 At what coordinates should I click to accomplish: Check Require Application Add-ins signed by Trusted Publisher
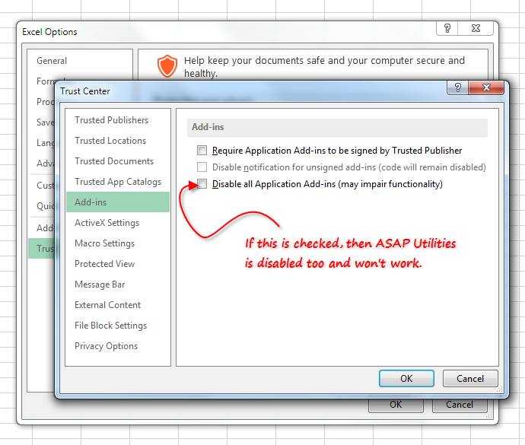(x=202, y=151)
